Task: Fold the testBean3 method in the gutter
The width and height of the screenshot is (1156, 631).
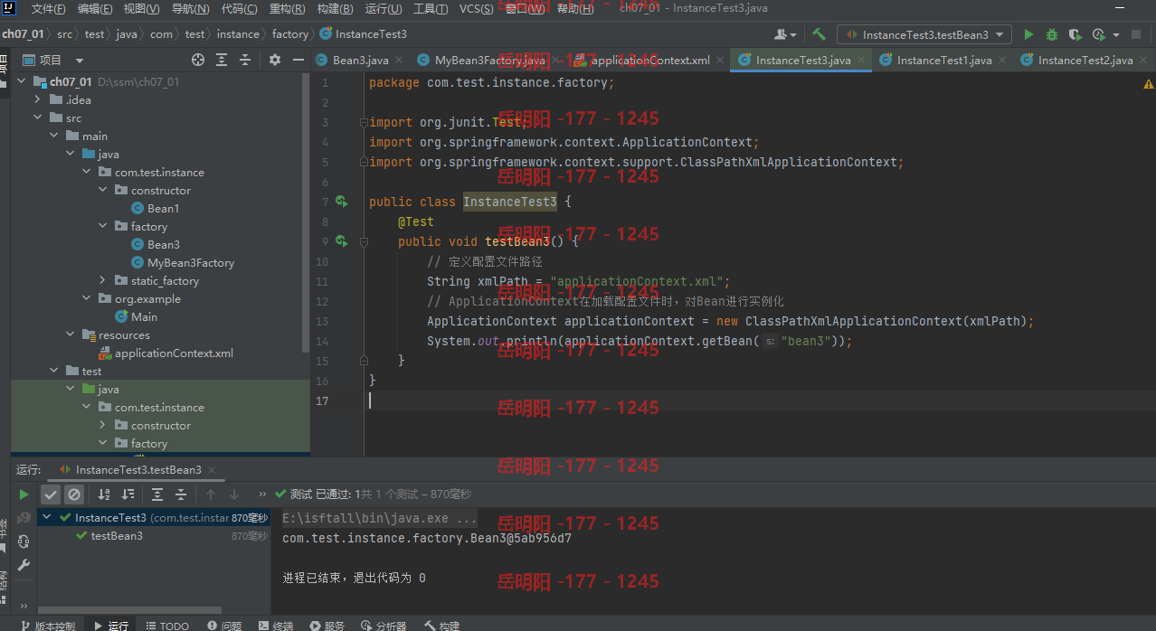Action: pos(365,242)
